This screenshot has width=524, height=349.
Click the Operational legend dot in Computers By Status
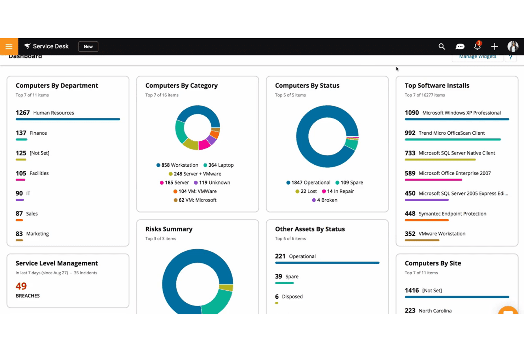pyautogui.click(x=288, y=183)
